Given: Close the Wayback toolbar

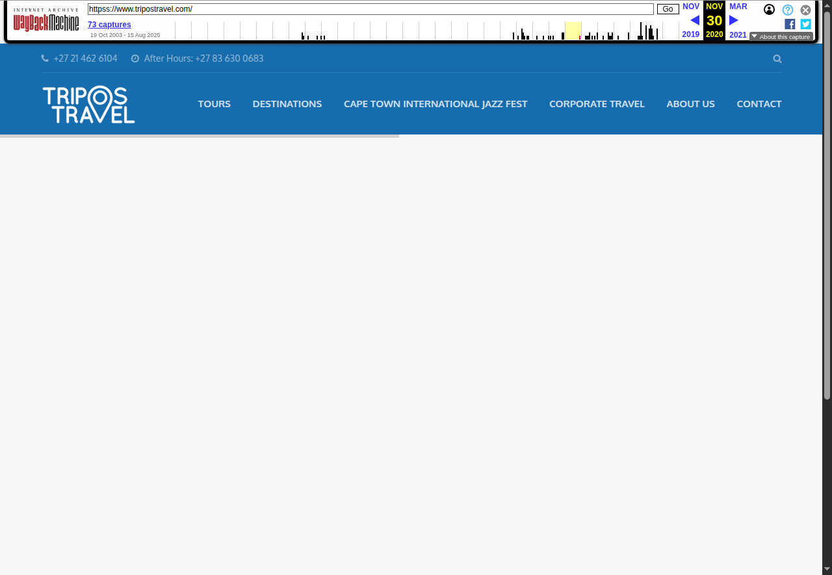Looking at the screenshot, I should pos(805,10).
